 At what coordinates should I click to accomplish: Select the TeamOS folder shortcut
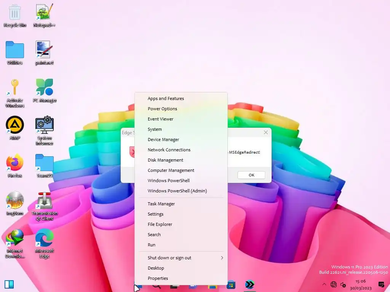(x=44, y=166)
